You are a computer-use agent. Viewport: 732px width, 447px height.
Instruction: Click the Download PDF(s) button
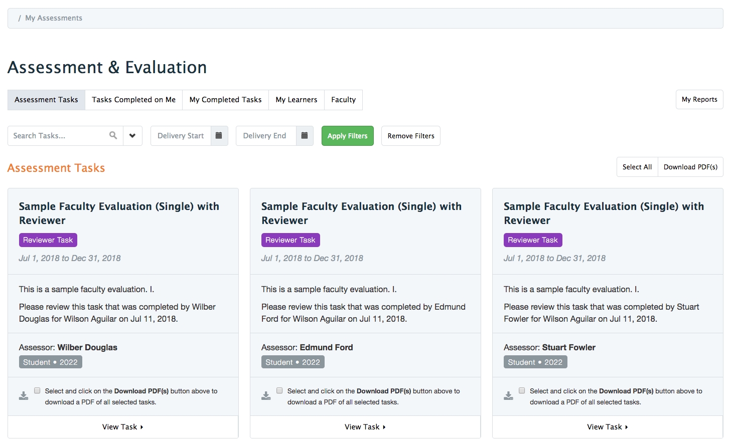pyautogui.click(x=690, y=167)
